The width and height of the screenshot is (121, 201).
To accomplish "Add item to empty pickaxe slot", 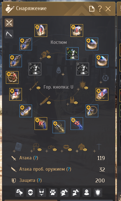I will point(95,151).
